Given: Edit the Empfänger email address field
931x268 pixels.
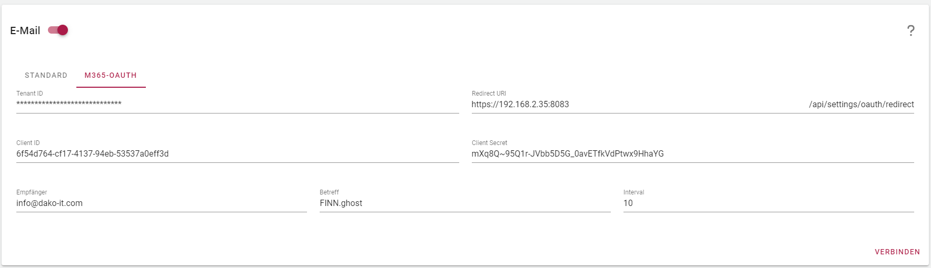Looking at the screenshot, I should click(162, 203).
